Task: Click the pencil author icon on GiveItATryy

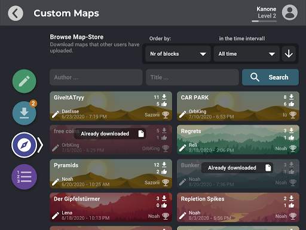Action: [x=56, y=114]
